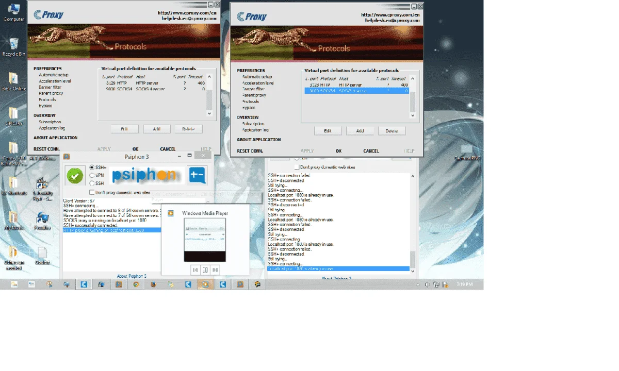Image resolution: width=619 pixels, height=371 pixels.
Task: Click next track in Media Player preview
Action: click(215, 269)
